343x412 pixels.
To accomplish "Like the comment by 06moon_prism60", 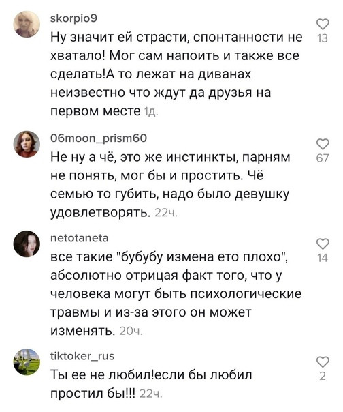I will (323, 144).
